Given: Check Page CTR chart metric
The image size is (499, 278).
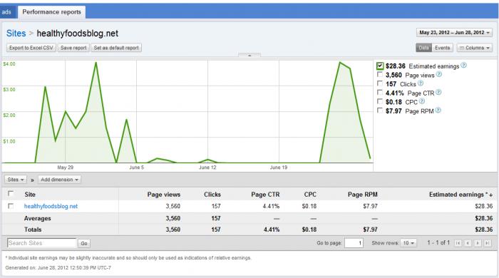Looking at the screenshot, I should pos(380,92).
